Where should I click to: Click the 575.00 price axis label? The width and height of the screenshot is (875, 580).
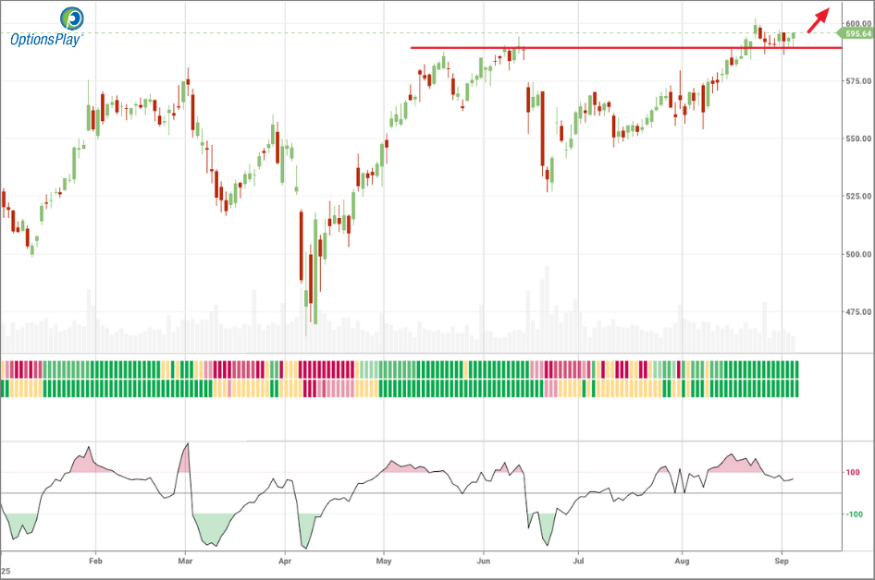click(x=858, y=80)
